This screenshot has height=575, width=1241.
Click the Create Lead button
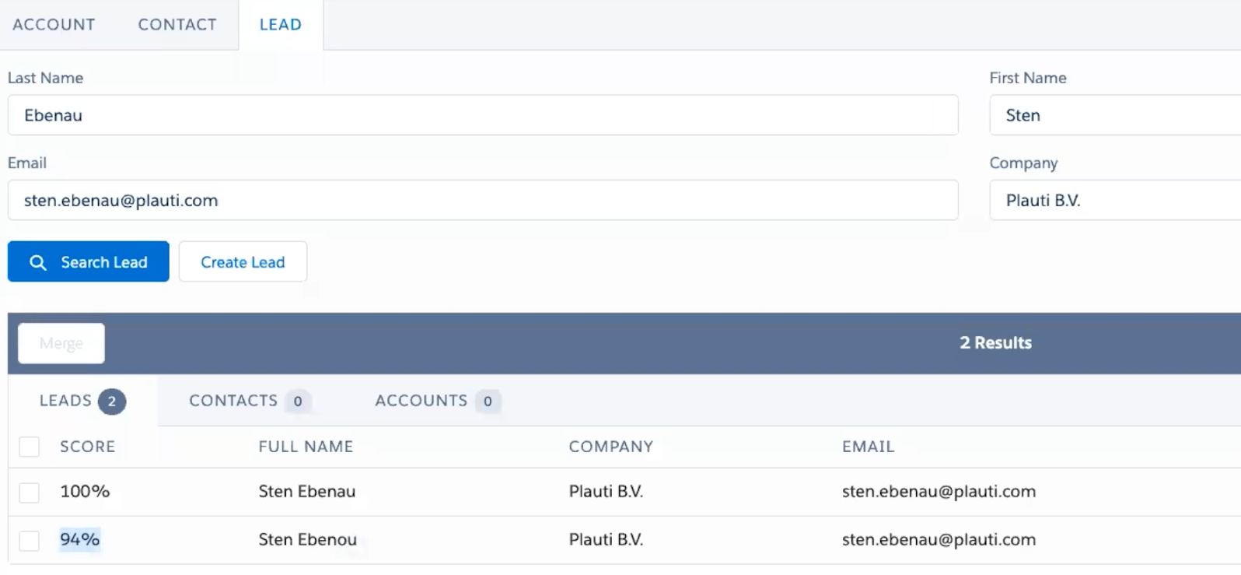[x=243, y=262]
